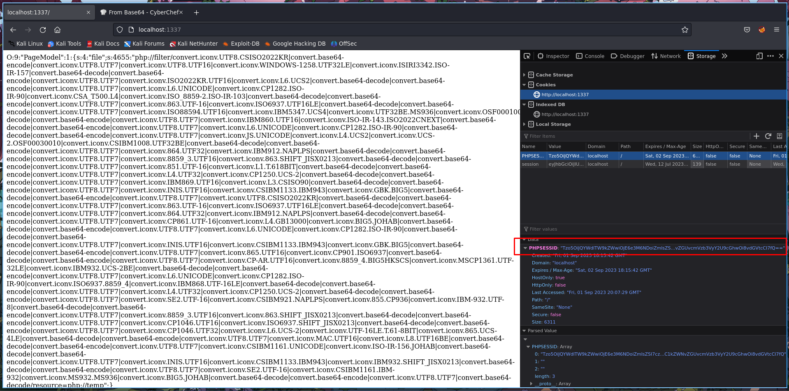Click the element picker icon in DevTools
Screen dimensions: 789x391
(x=527, y=56)
